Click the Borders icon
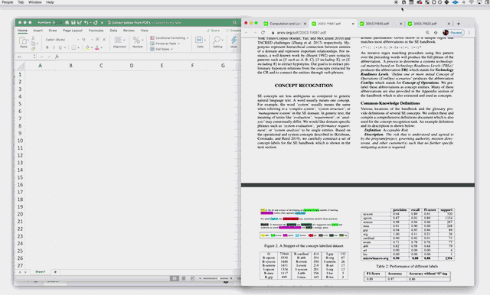490x295 pixels. tap(73, 47)
